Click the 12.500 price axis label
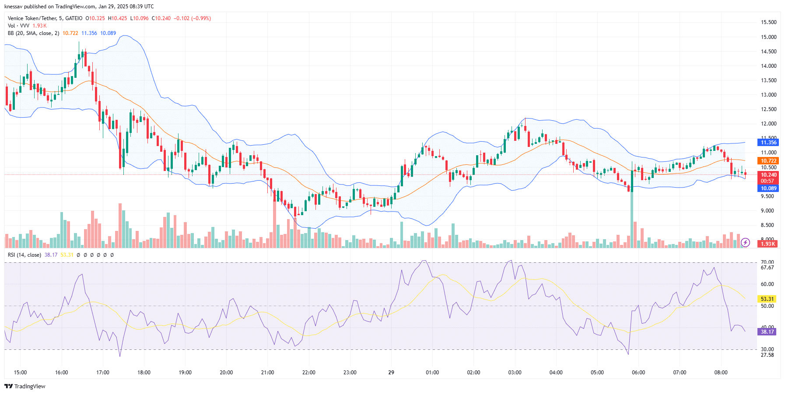785x394 pixels. click(x=768, y=109)
